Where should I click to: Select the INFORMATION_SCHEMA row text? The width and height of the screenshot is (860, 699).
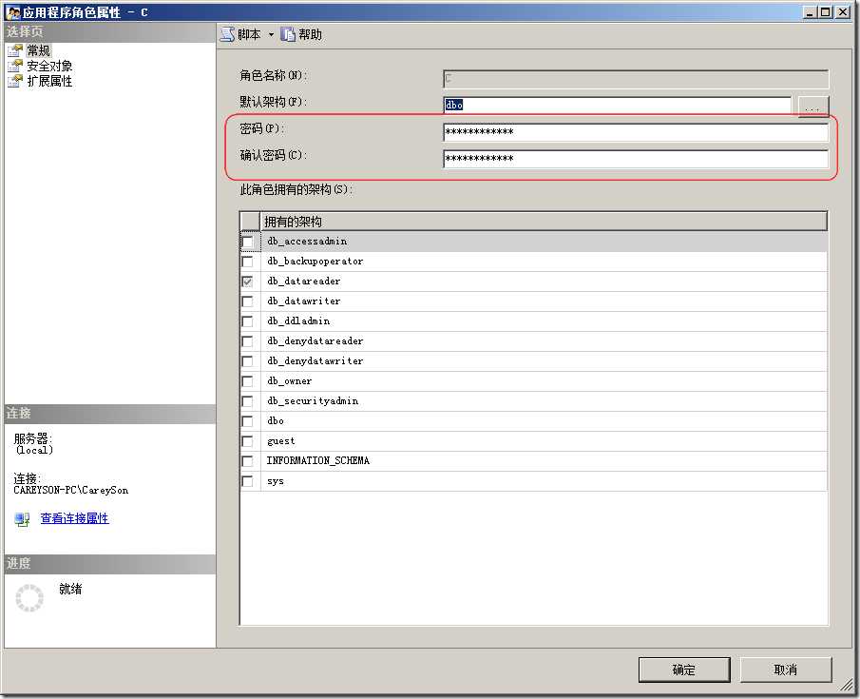coord(318,460)
